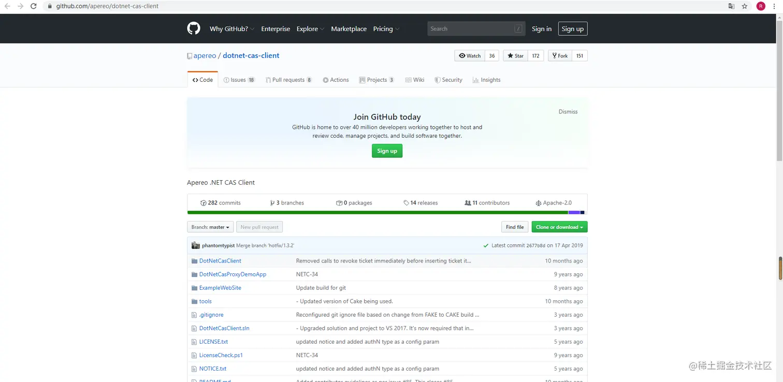Image resolution: width=783 pixels, height=382 pixels.
Task: Open the dotnet-cas-client repository link
Action: pyautogui.click(x=251, y=56)
